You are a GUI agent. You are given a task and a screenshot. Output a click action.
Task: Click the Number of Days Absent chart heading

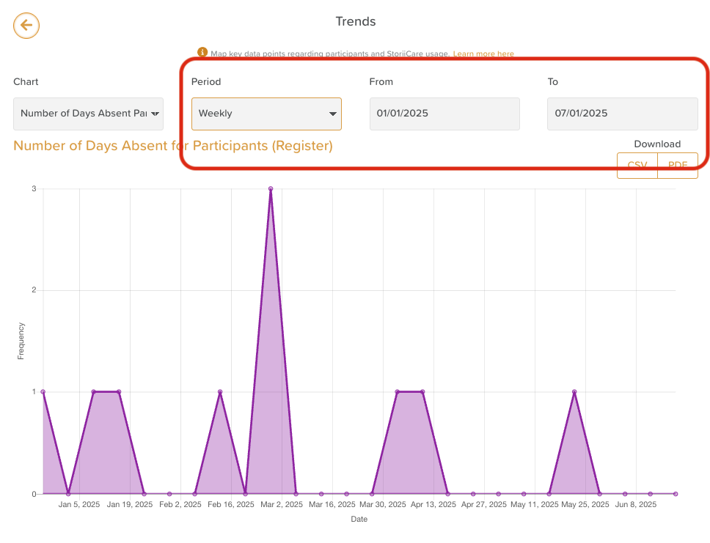173,146
